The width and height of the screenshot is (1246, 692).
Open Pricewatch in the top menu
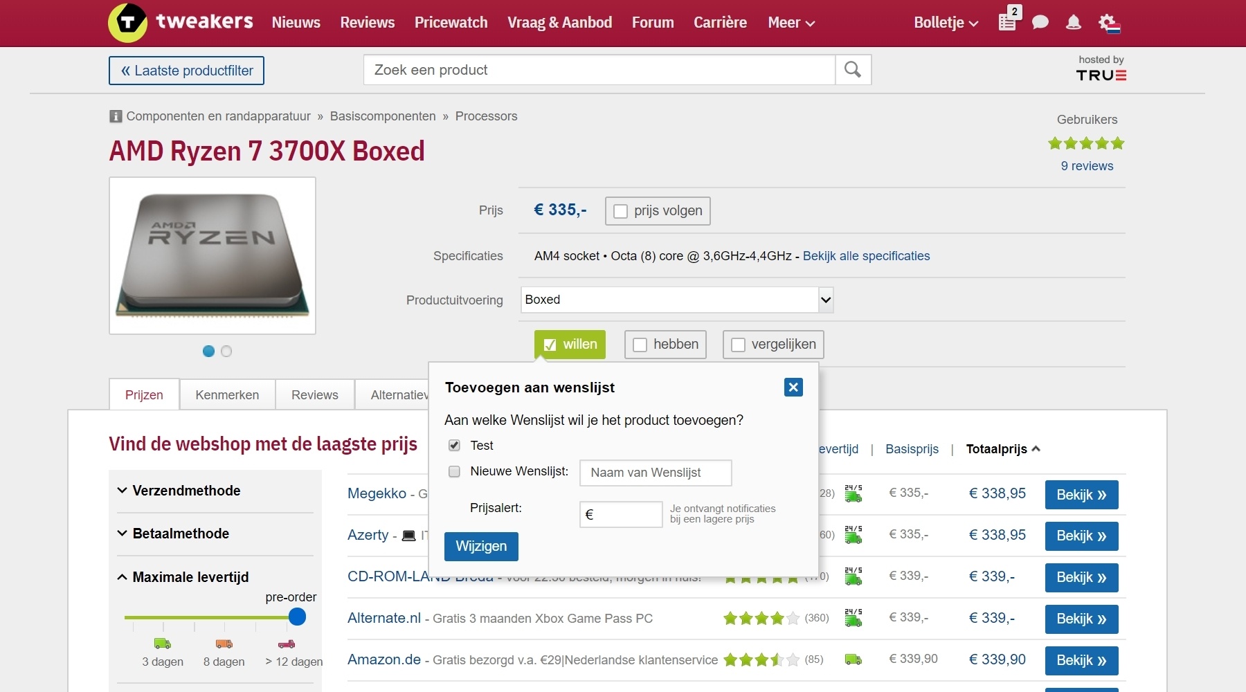(451, 23)
